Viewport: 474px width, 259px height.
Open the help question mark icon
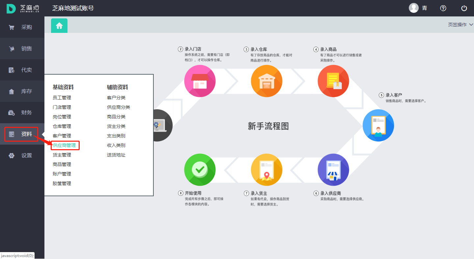pos(443,8)
